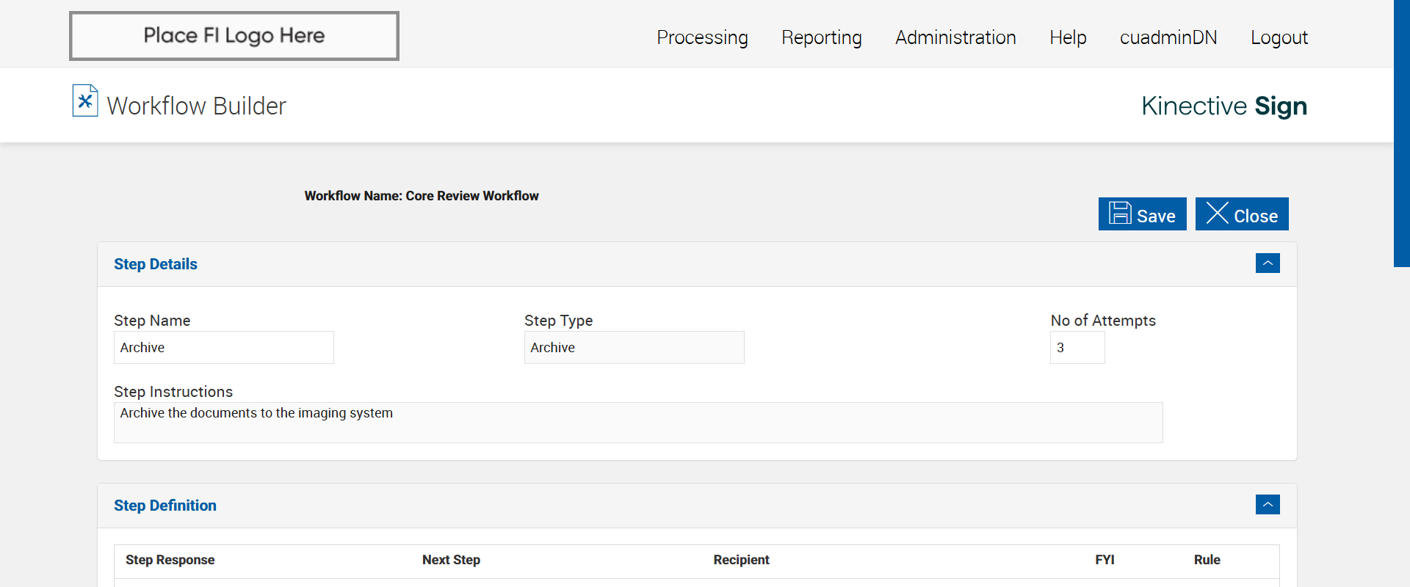1410x587 pixels.
Task: Open the Help menu
Action: coord(1068,37)
